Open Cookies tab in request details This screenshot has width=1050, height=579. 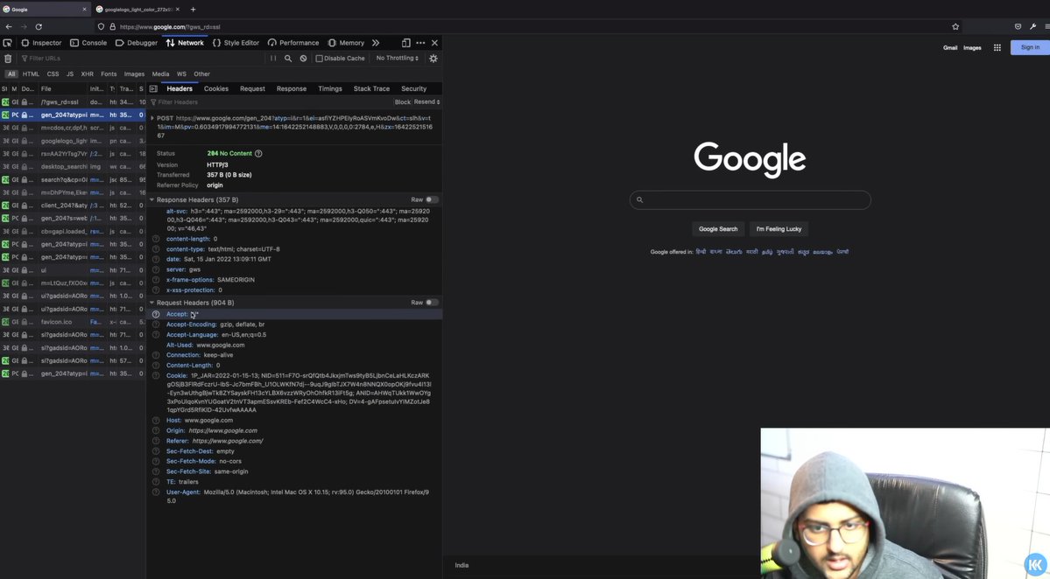[216, 88]
